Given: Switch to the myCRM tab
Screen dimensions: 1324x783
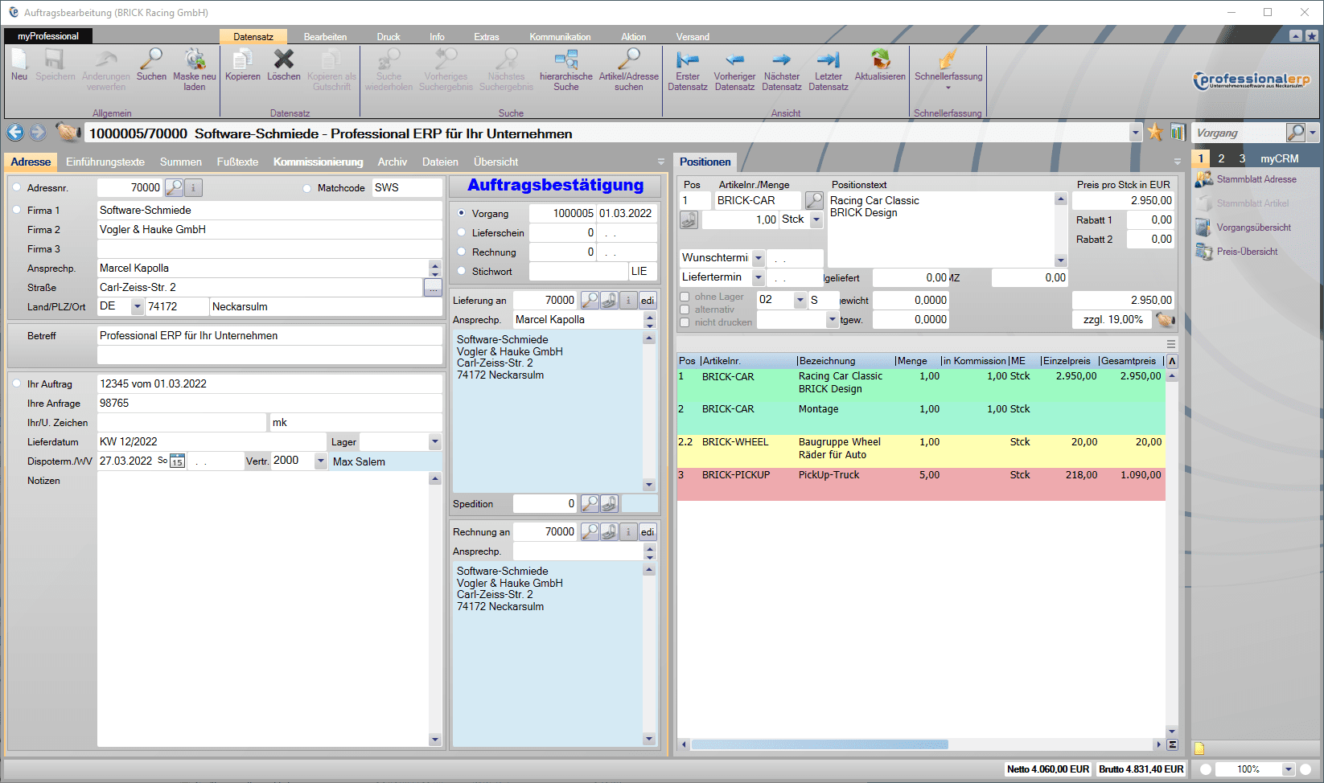Looking at the screenshot, I should tap(1279, 158).
